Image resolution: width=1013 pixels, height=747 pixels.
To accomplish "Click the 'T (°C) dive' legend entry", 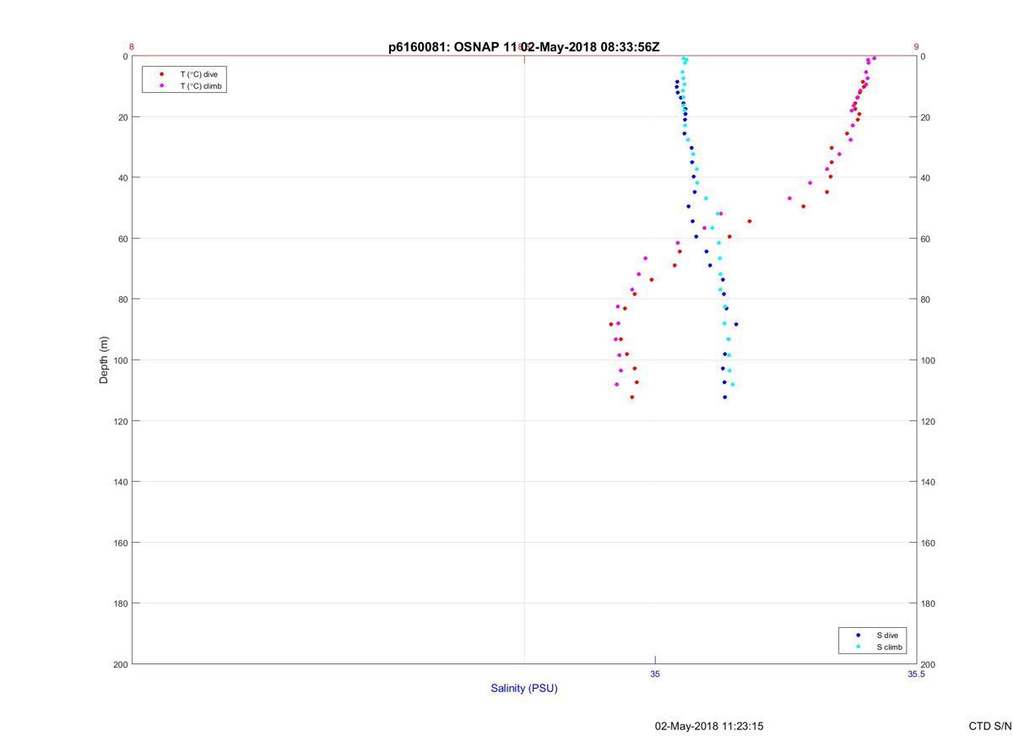I will pos(198,74).
